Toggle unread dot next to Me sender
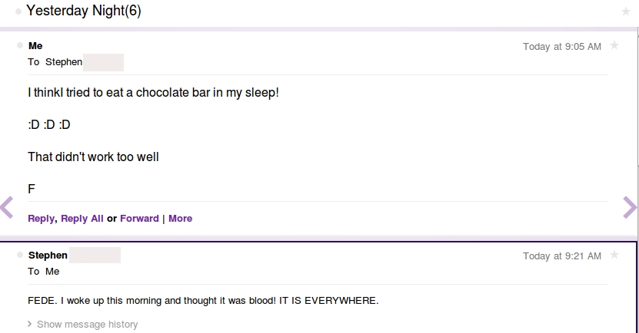The width and height of the screenshot is (639, 333). click(20, 45)
